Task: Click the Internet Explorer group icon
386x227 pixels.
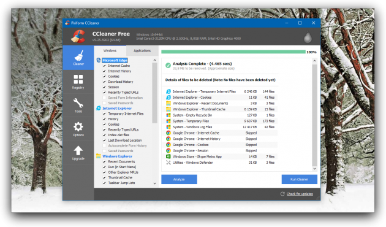Action: click(99, 108)
